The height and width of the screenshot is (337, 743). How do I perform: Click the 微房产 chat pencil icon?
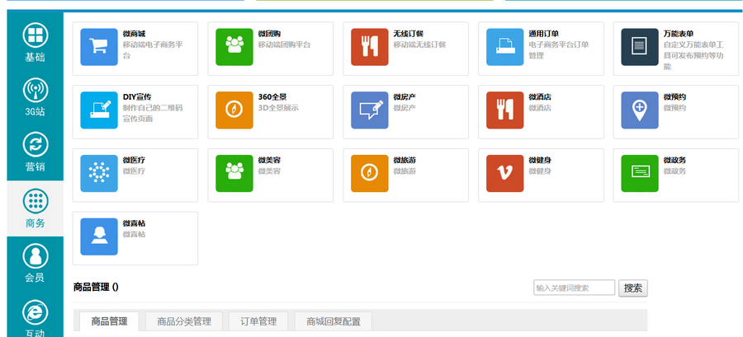tap(369, 110)
